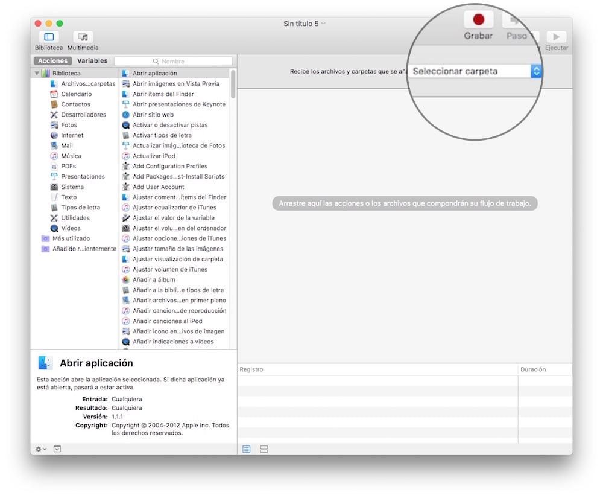This screenshot has height=498, width=603.
Task: Click the actions list vertical scrollbar
Action: [x=233, y=85]
